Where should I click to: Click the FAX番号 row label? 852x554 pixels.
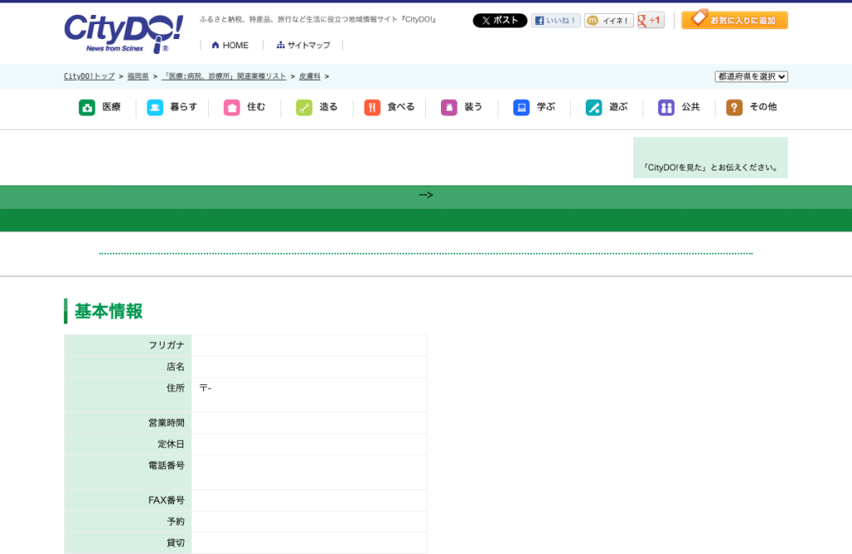[x=166, y=500]
